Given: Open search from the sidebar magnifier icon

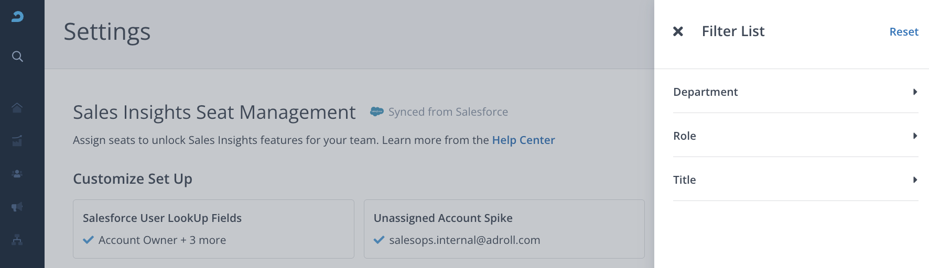Looking at the screenshot, I should click(x=17, y=57).
